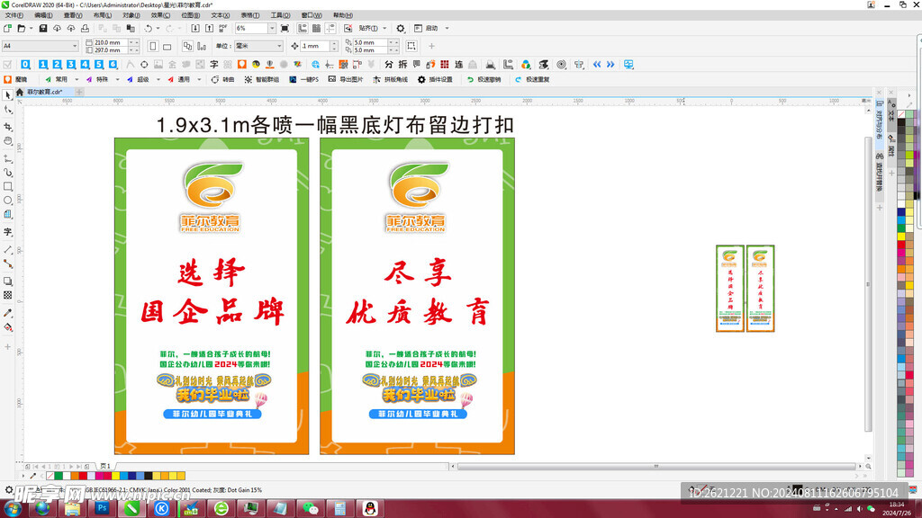The width and height of the screenshot is (922, 518).
Task: Open the 文件 menu
Action: [14, 15]
